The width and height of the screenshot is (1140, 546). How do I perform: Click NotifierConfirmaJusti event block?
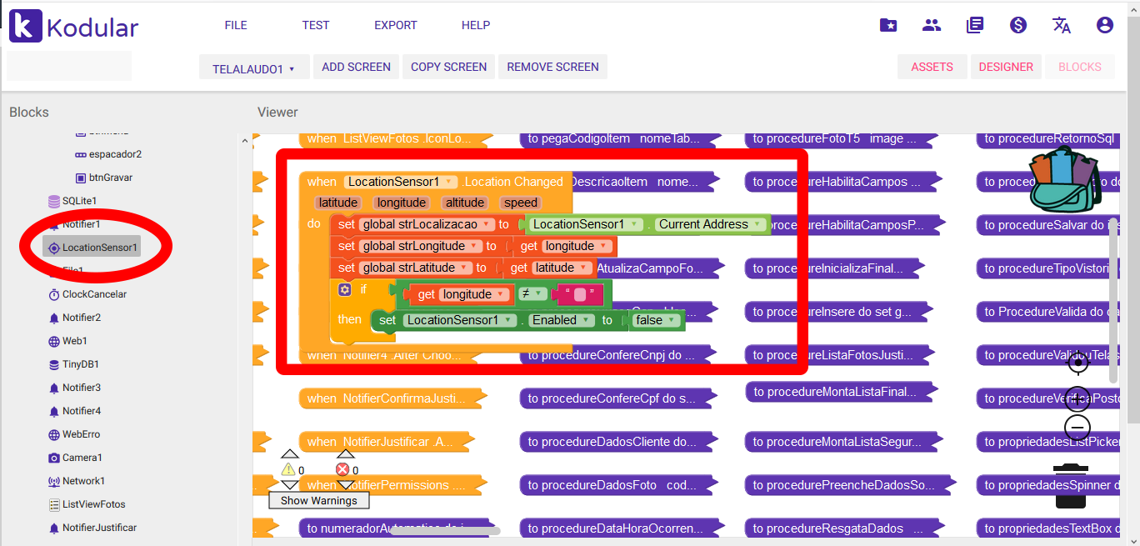tap(392, 398)
